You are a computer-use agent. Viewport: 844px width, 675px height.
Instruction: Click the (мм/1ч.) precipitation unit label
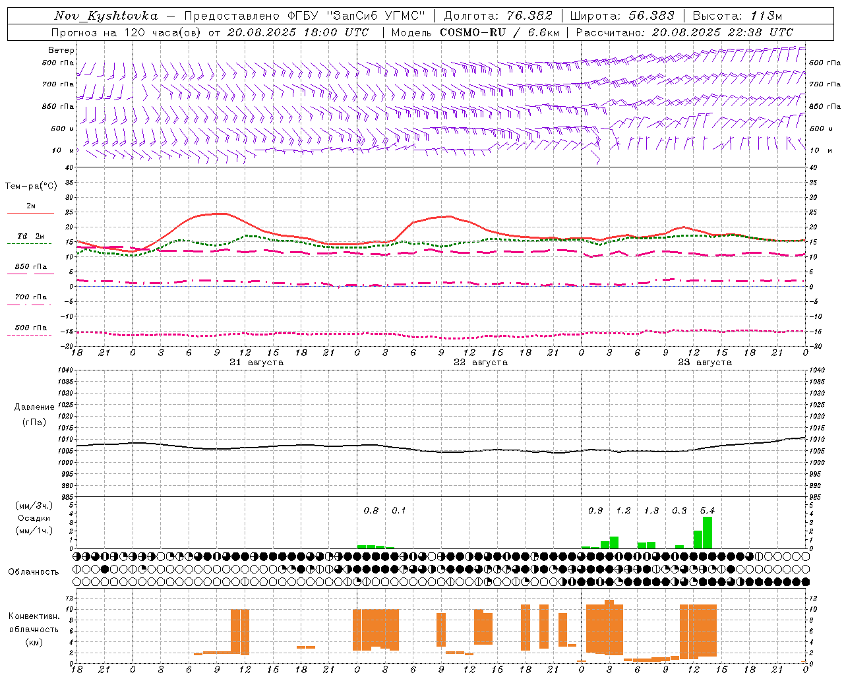pos(34,531)
